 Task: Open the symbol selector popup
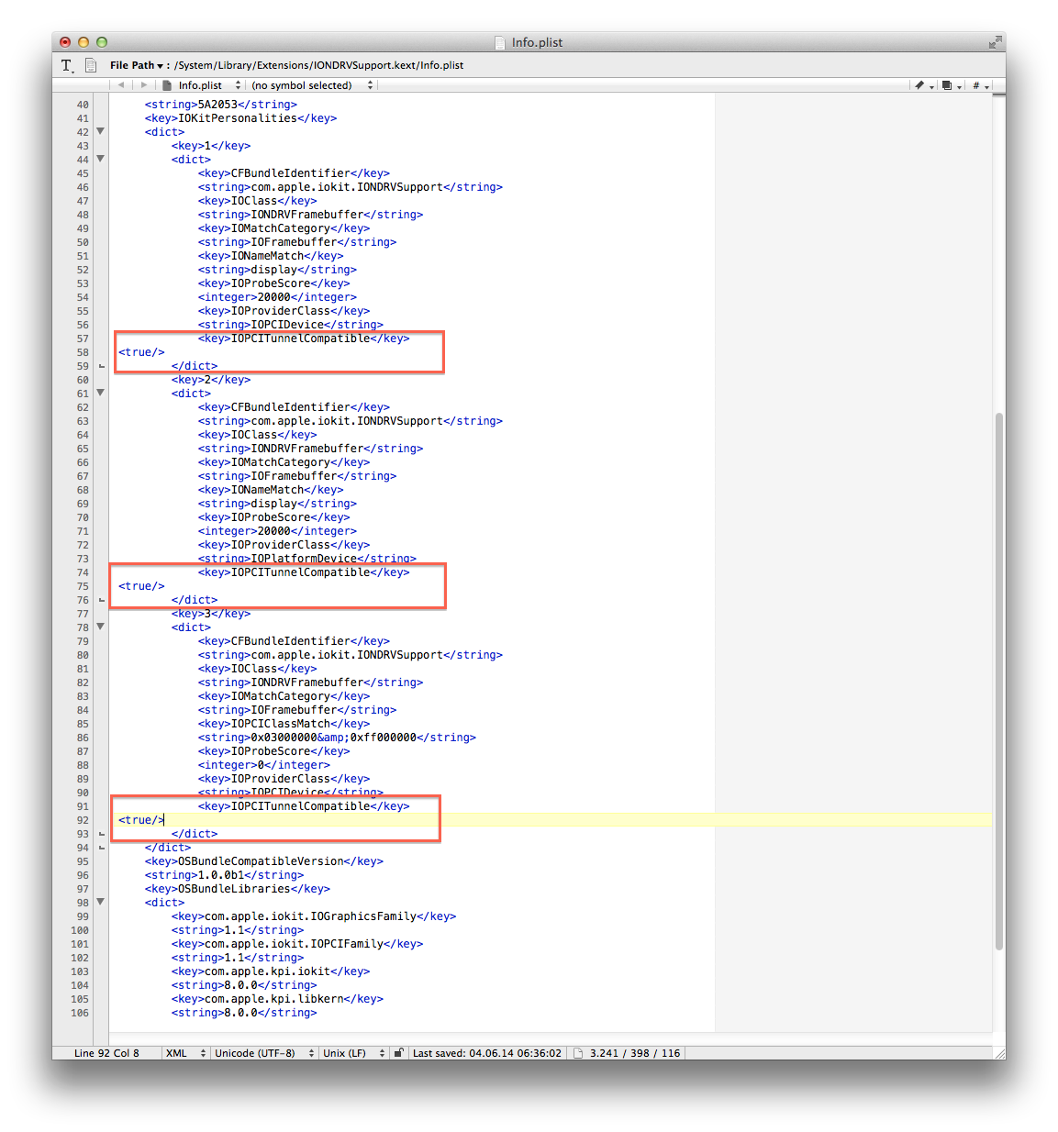[x=312, y=85]
